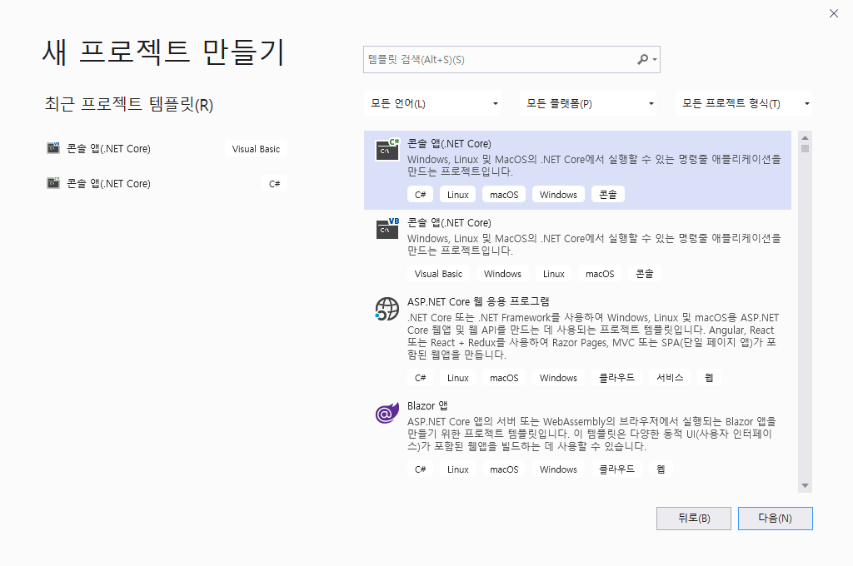Click the Visual Basic tag of VB template
The width and height of the screenshot is (853, 566).
point(438,274)
